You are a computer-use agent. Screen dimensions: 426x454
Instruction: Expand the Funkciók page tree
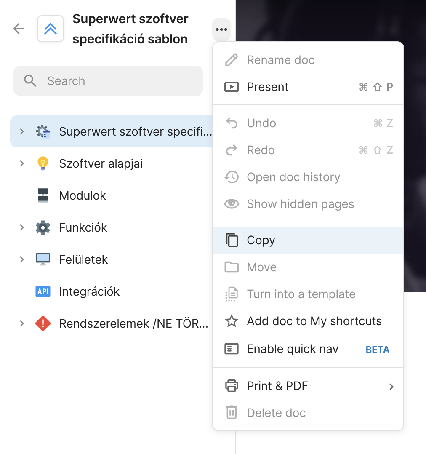[x=22, y=227]
